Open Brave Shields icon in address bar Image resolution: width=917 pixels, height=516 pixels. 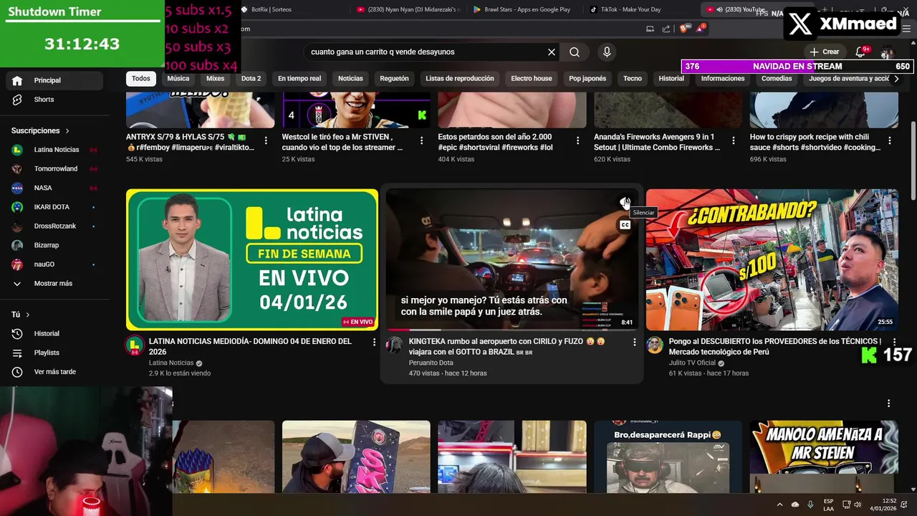pos(683,29)
